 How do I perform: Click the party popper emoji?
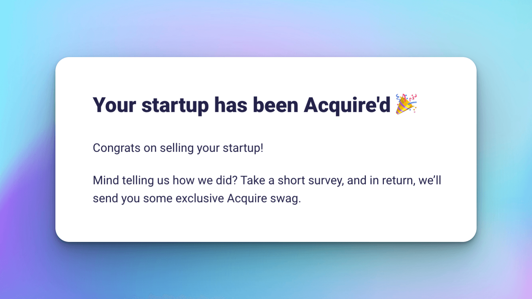(x=406, y=104)
